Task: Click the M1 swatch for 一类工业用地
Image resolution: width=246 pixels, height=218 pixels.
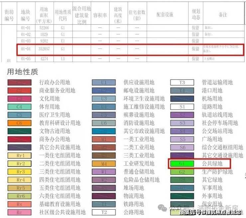Action: click(x=104, y=139)
